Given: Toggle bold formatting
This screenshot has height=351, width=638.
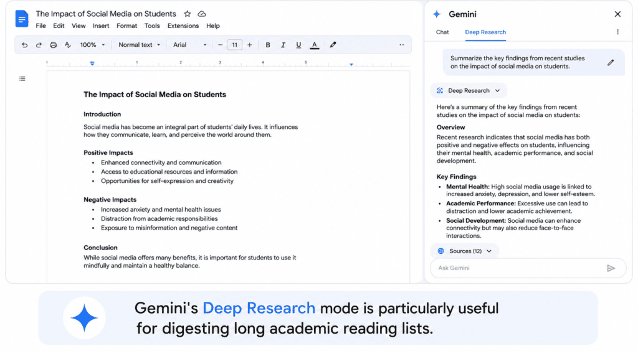Looking at the screenshot, I should [x=268, y=45].
